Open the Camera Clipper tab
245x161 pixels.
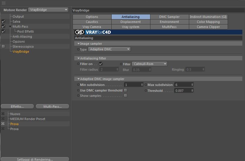(208, 27)
